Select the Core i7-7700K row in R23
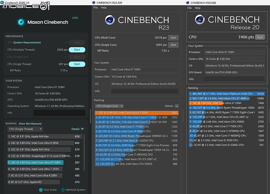Viewport: 270px width, 194px height. (136, 127)
